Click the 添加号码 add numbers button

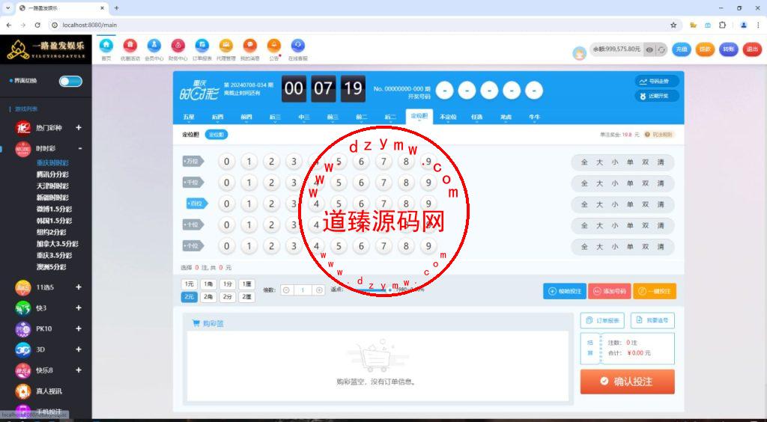610,291
